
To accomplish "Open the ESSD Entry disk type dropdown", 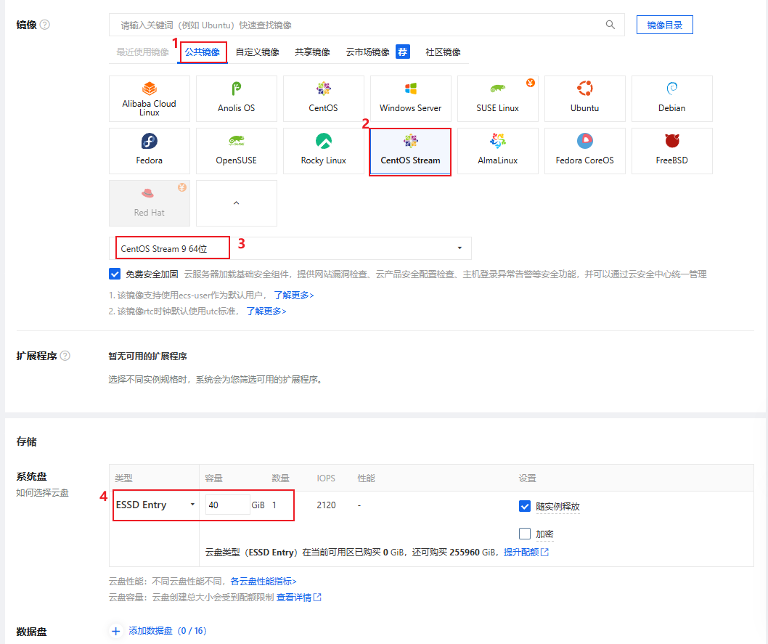I will point(155,505).
